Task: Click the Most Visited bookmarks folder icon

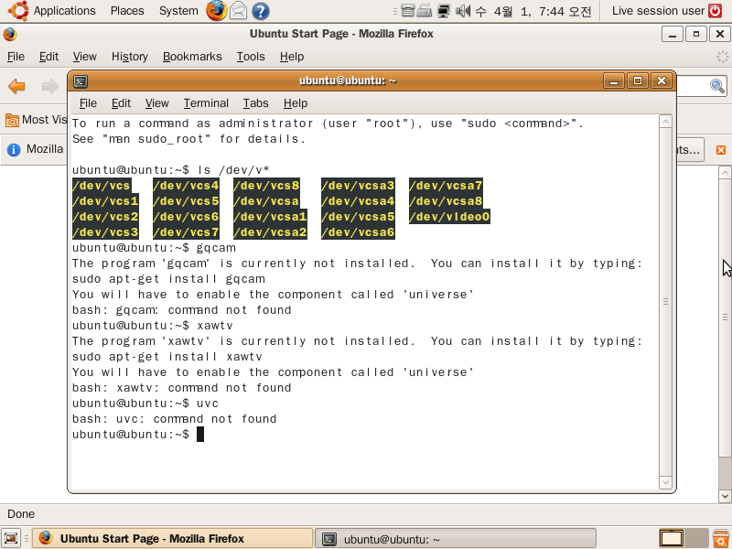Action: point(12,121)
